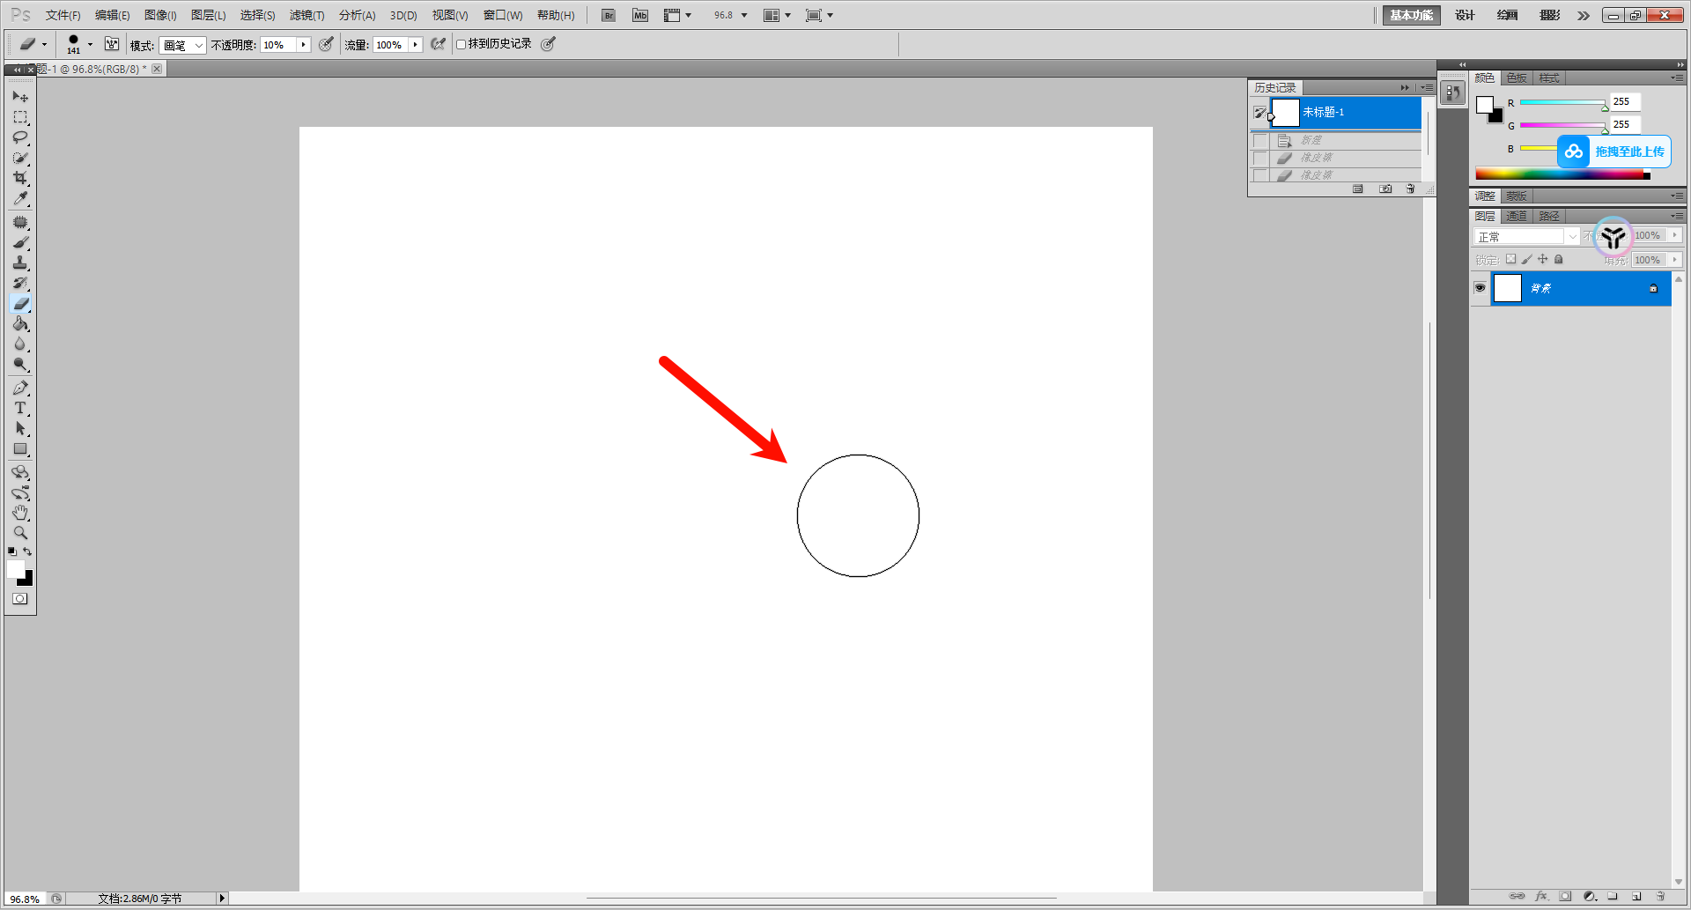Set history brush source for 未标题-1 snapshot

[1260, 113]
